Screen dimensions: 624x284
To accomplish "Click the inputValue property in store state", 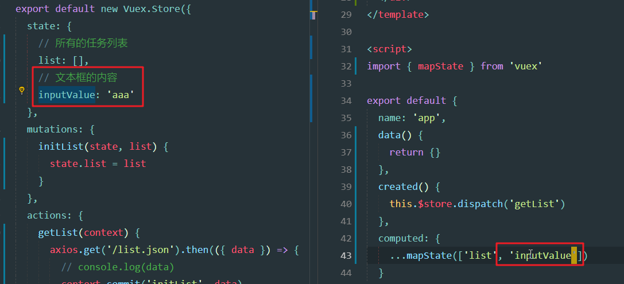I will (66, 95).
